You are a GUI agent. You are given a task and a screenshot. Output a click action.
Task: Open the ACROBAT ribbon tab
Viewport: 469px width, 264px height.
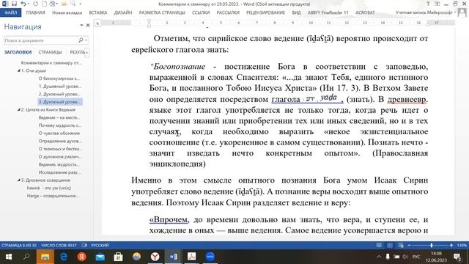tap(365, 12)
